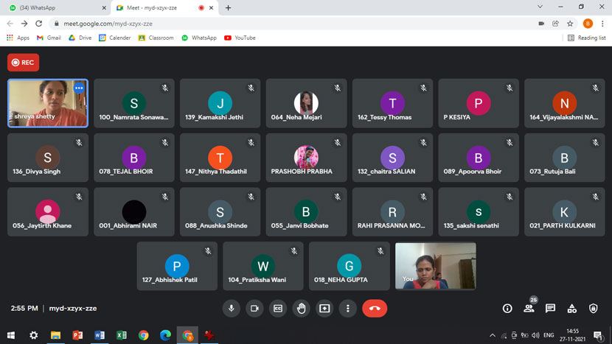
Task: Leave the call with red hang-up button
Action: tap(375, 309)
